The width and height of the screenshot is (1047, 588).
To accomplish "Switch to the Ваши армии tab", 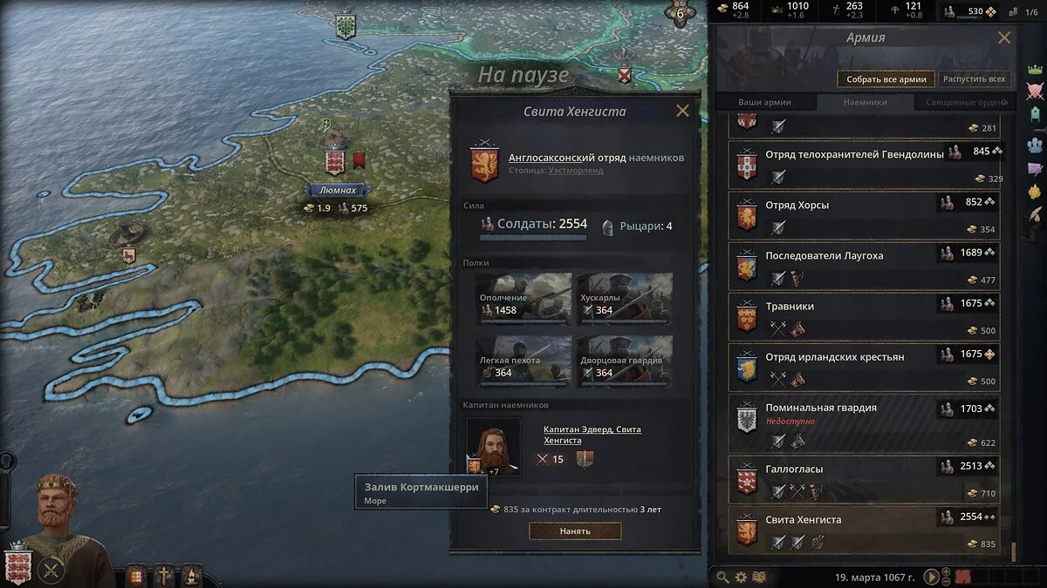I will (x=764, y=102).
